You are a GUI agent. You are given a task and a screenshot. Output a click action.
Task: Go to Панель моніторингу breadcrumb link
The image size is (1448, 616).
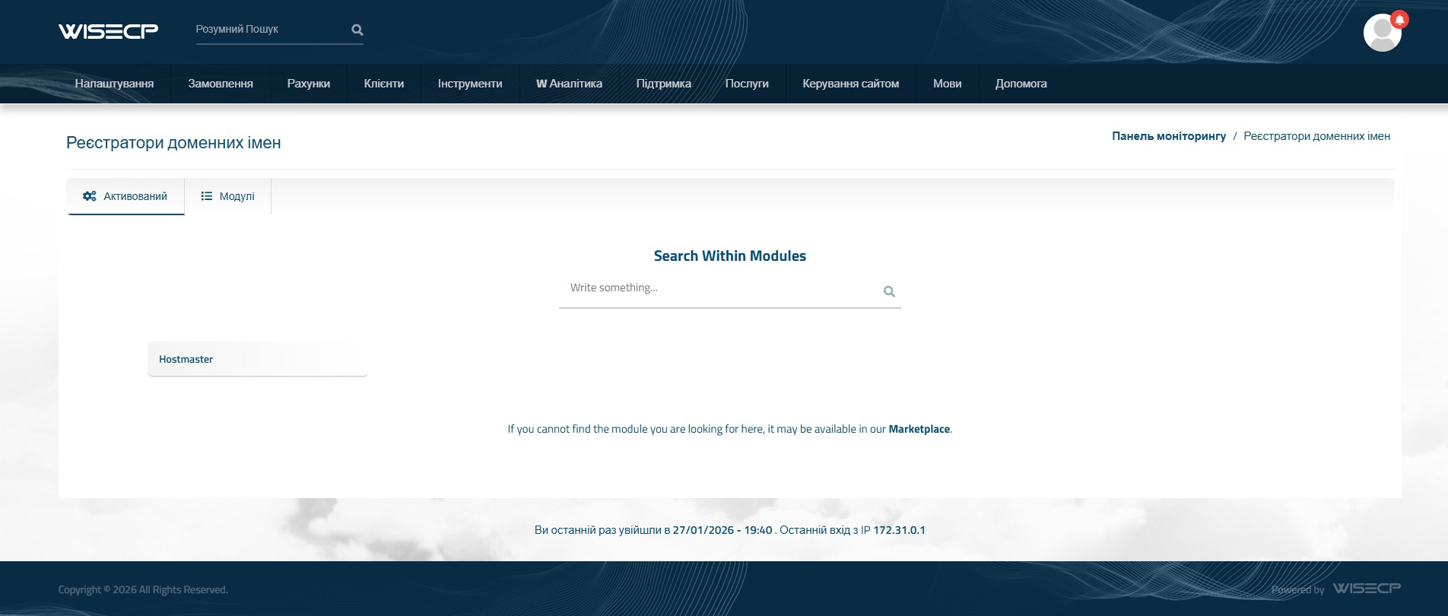point(1168,136)
